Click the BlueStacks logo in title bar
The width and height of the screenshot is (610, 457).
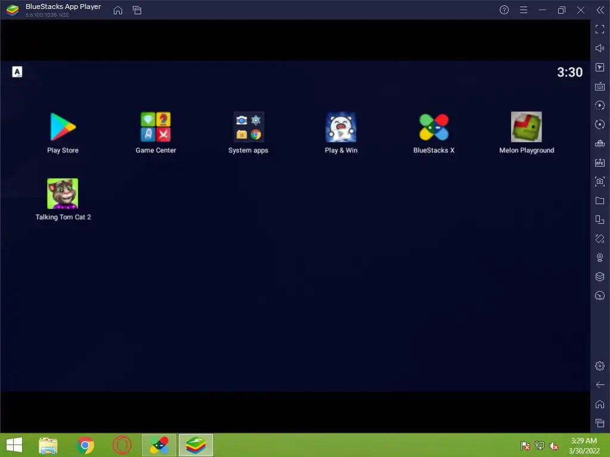point(13,10)
